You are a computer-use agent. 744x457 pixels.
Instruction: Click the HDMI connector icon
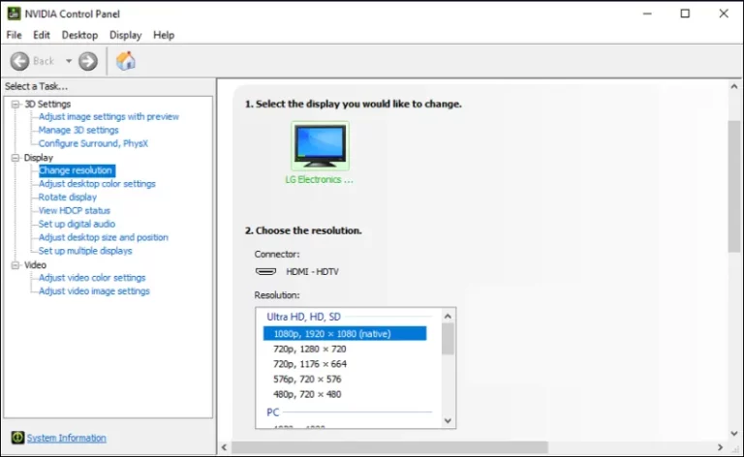[x=265, y=271]
